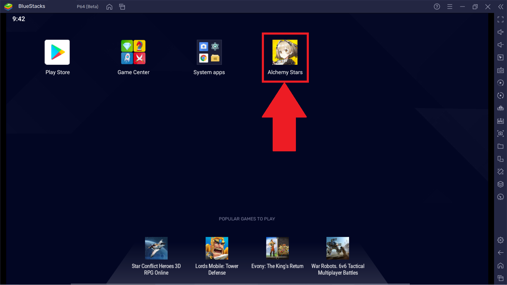
Task: Open Lords Mobile: Tower Defense game
Action: point(217,248)
